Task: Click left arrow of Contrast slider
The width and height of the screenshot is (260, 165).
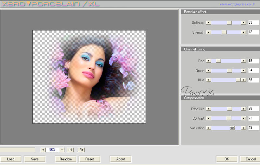Action: (209, 118)
